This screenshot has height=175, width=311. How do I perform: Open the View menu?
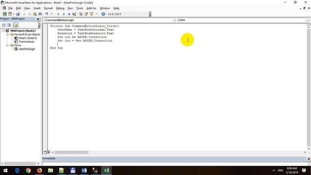click(x=27, y=8)
